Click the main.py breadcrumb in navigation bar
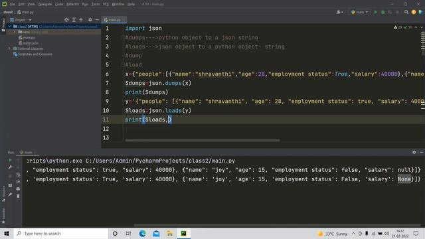The image size is (425, 239). pyautogui.click(x=25, y=12)
